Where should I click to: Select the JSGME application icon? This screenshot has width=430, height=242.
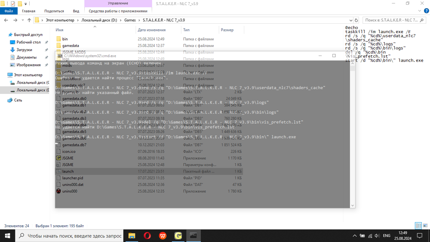tap(58, 158)
